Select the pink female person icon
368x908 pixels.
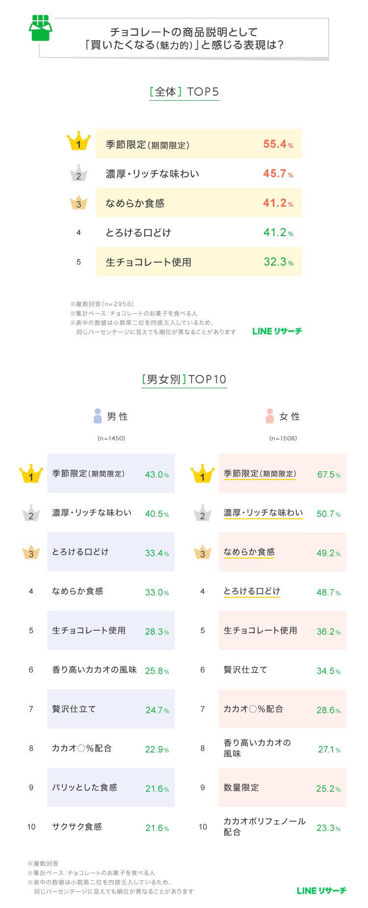point(269,416)
